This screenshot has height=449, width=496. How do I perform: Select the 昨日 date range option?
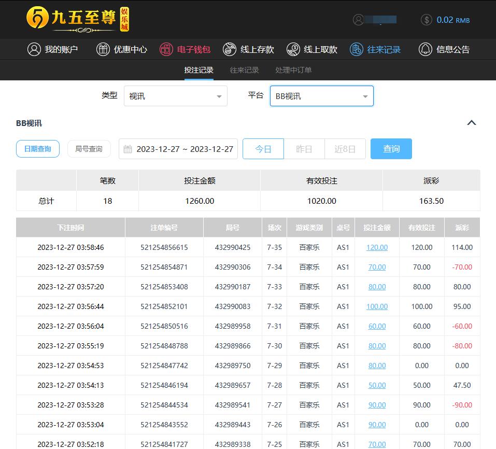point(304,149)
